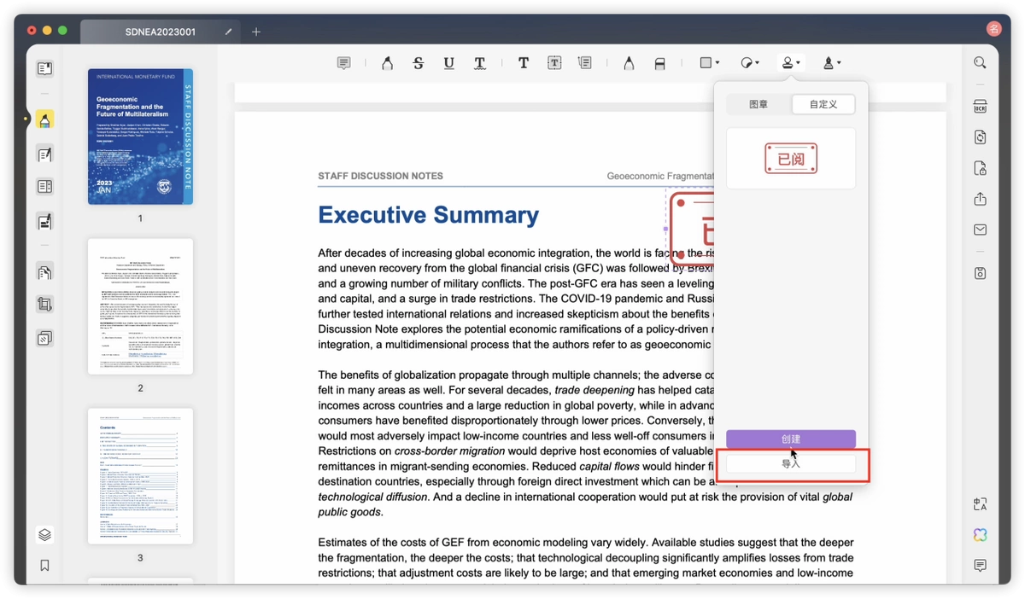Send the file by email icon
The height and width of the screenshot is (599, 1025).
[980, 230]
